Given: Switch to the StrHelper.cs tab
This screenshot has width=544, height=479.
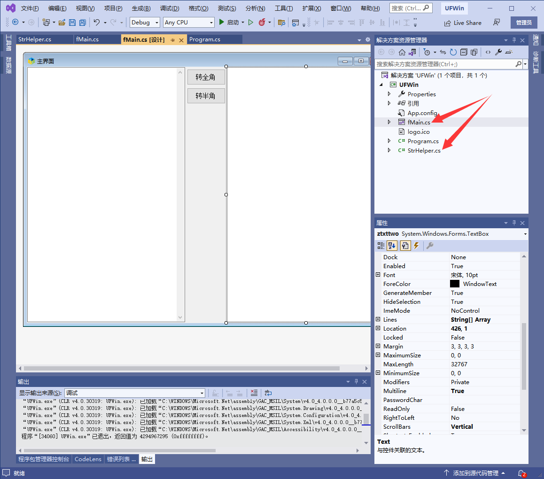Looking at the screenshot, I should [x=35, y=39].
